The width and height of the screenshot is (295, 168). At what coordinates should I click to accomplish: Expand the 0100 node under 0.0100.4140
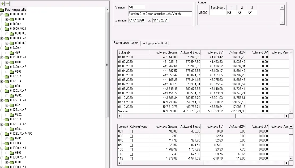7,62
